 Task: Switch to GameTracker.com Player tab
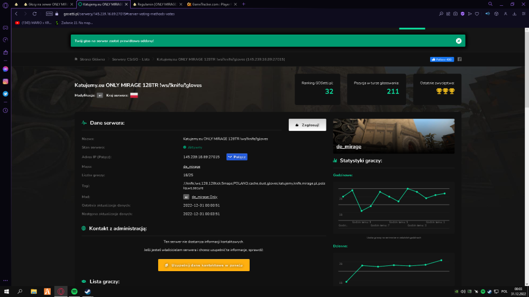[211, 4]
